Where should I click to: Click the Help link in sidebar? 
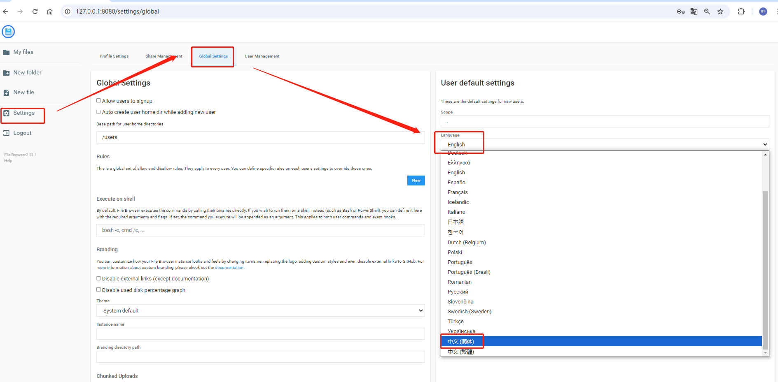point(8,161)
